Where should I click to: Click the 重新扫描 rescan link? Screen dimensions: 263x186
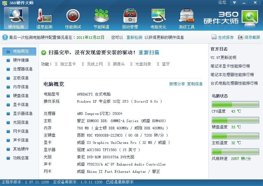[x=149, y=52]
